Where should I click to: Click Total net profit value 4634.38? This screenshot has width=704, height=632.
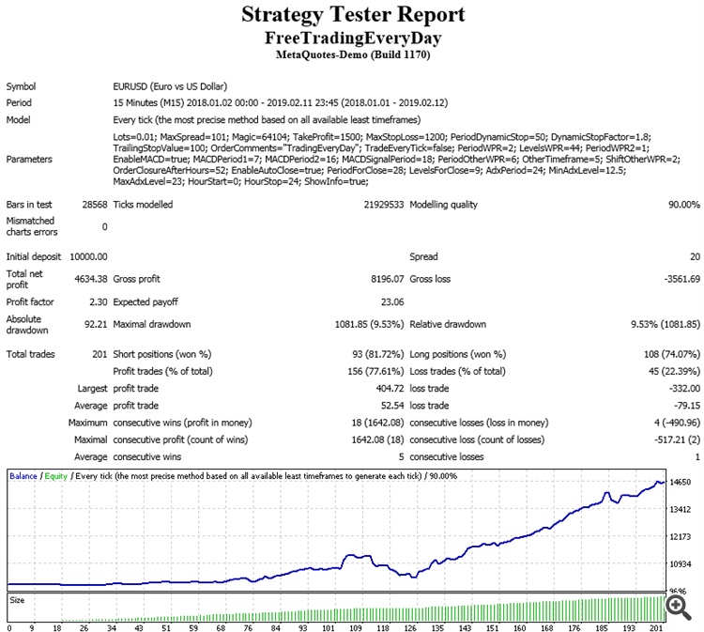[91, 280]
